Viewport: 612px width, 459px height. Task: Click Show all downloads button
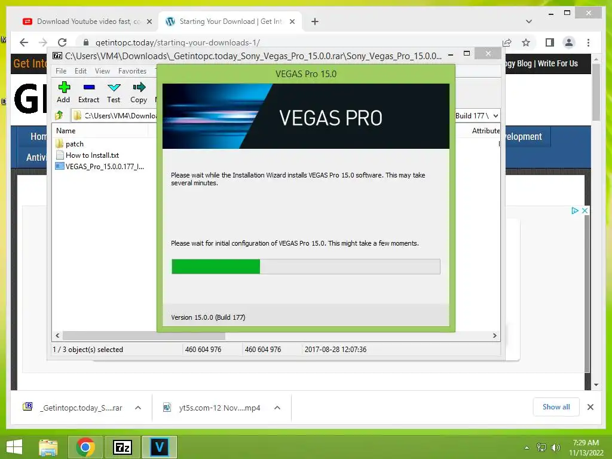556,407
